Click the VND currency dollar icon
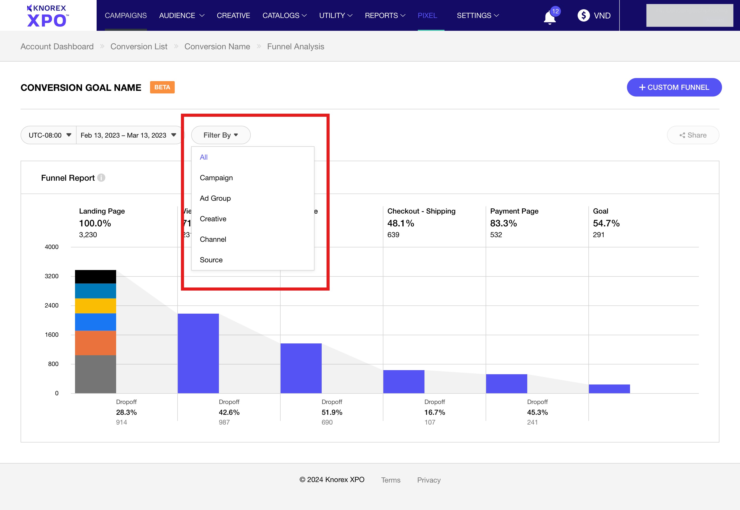This screenshot has height=510, width=740. [x=584, y=15]
